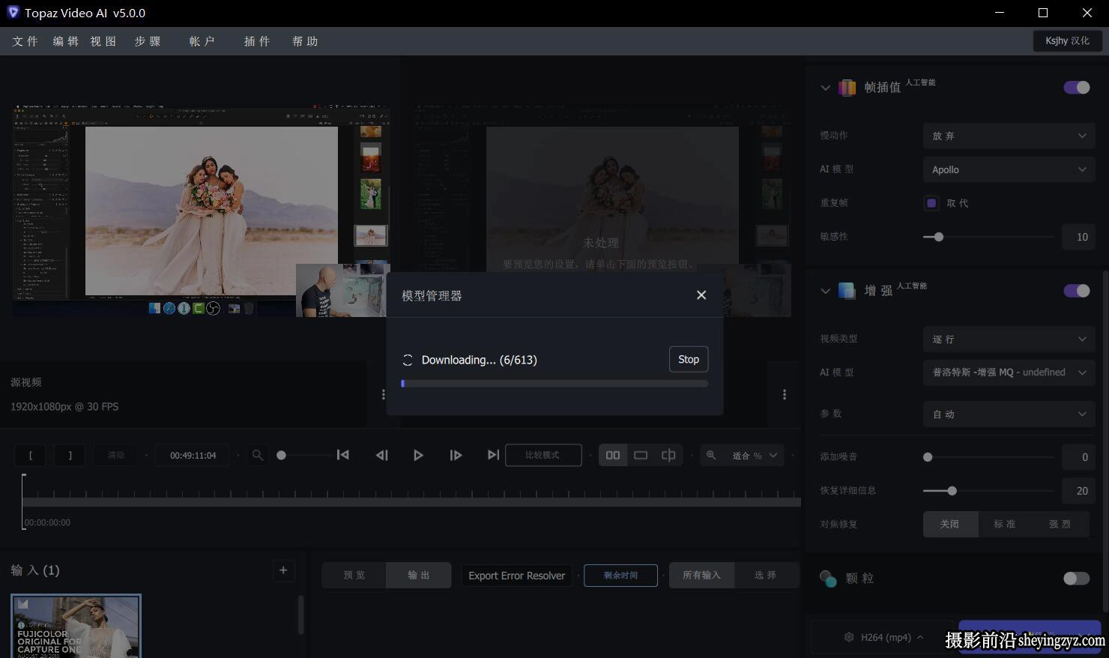The width and height of the screenshot is (1109, 658).
Task: Open the 慢动作 dropdown
Action: 1009,136
